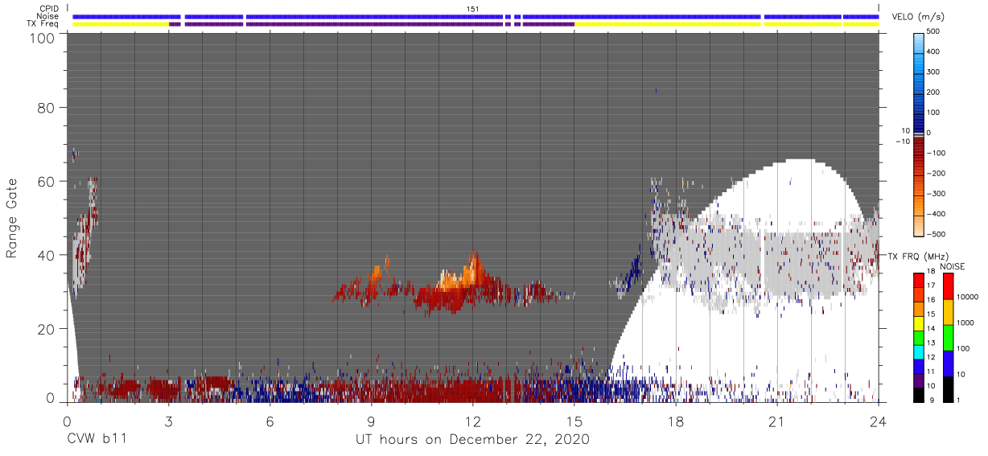The image size is (988, 456).
Task: Click x-axis tick label 3
Action: [x=168, y=421]
